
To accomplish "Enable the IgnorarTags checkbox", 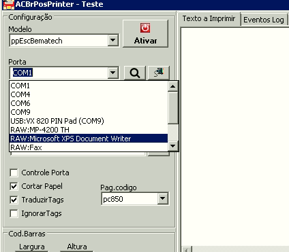I will tap(14, 213).
